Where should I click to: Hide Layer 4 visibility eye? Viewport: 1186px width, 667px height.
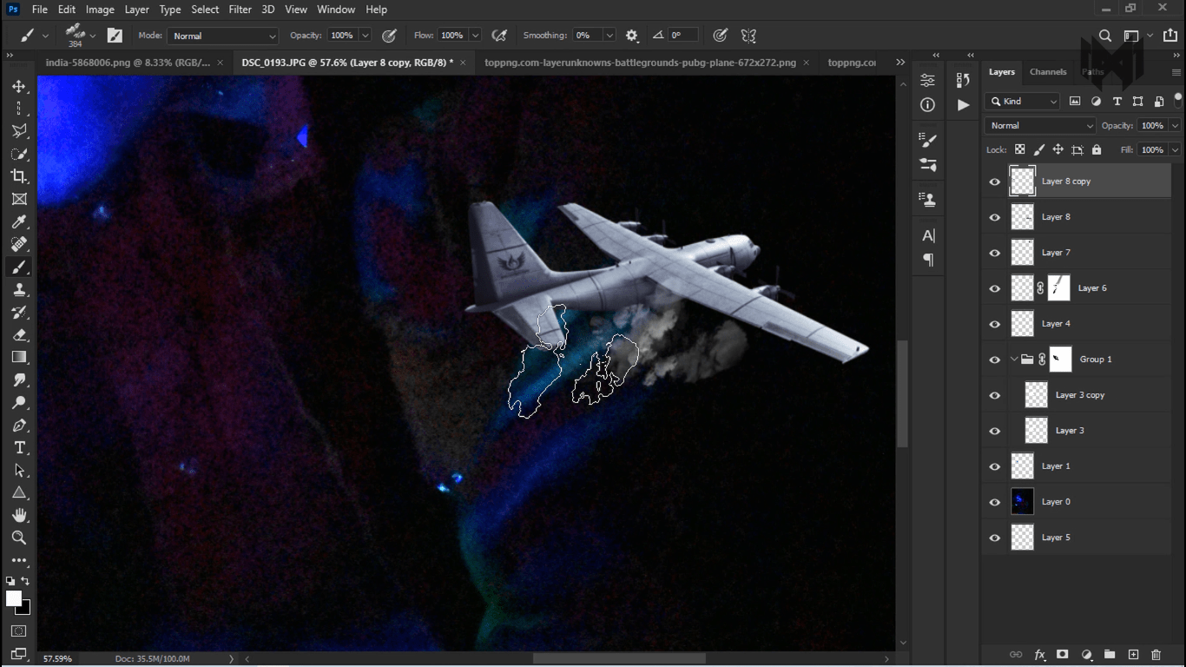[x=995, y=324]
